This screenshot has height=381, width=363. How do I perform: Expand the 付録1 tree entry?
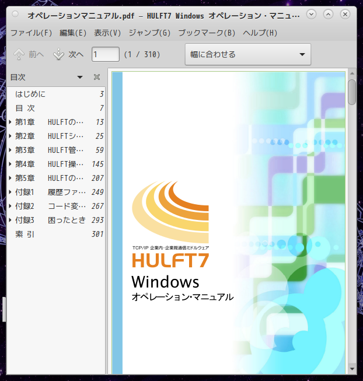click(10, 192)
